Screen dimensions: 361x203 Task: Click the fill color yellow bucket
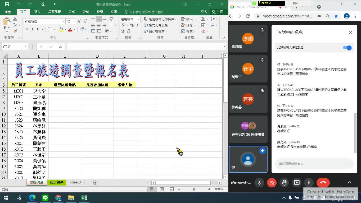(61, 29)
